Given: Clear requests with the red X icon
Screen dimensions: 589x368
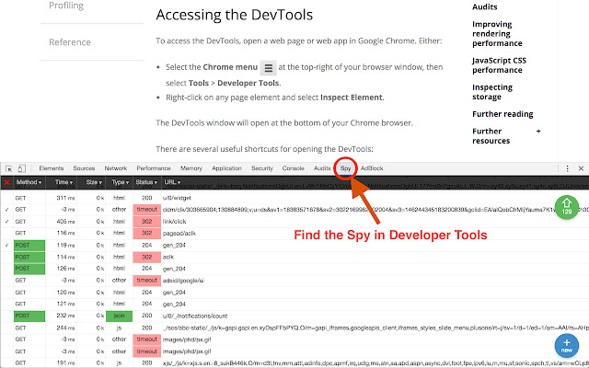Looking at the screenshot, I should (x=6, y=182).
